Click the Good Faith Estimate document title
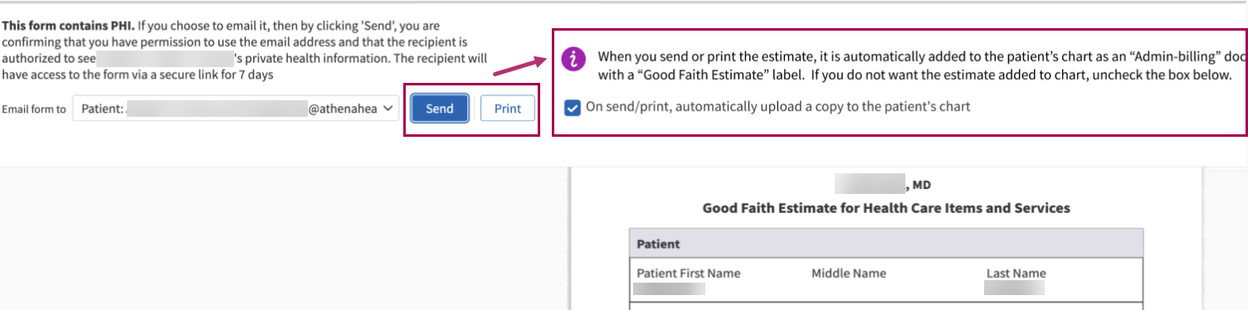Screen dimensions: 1248x310 886,208
